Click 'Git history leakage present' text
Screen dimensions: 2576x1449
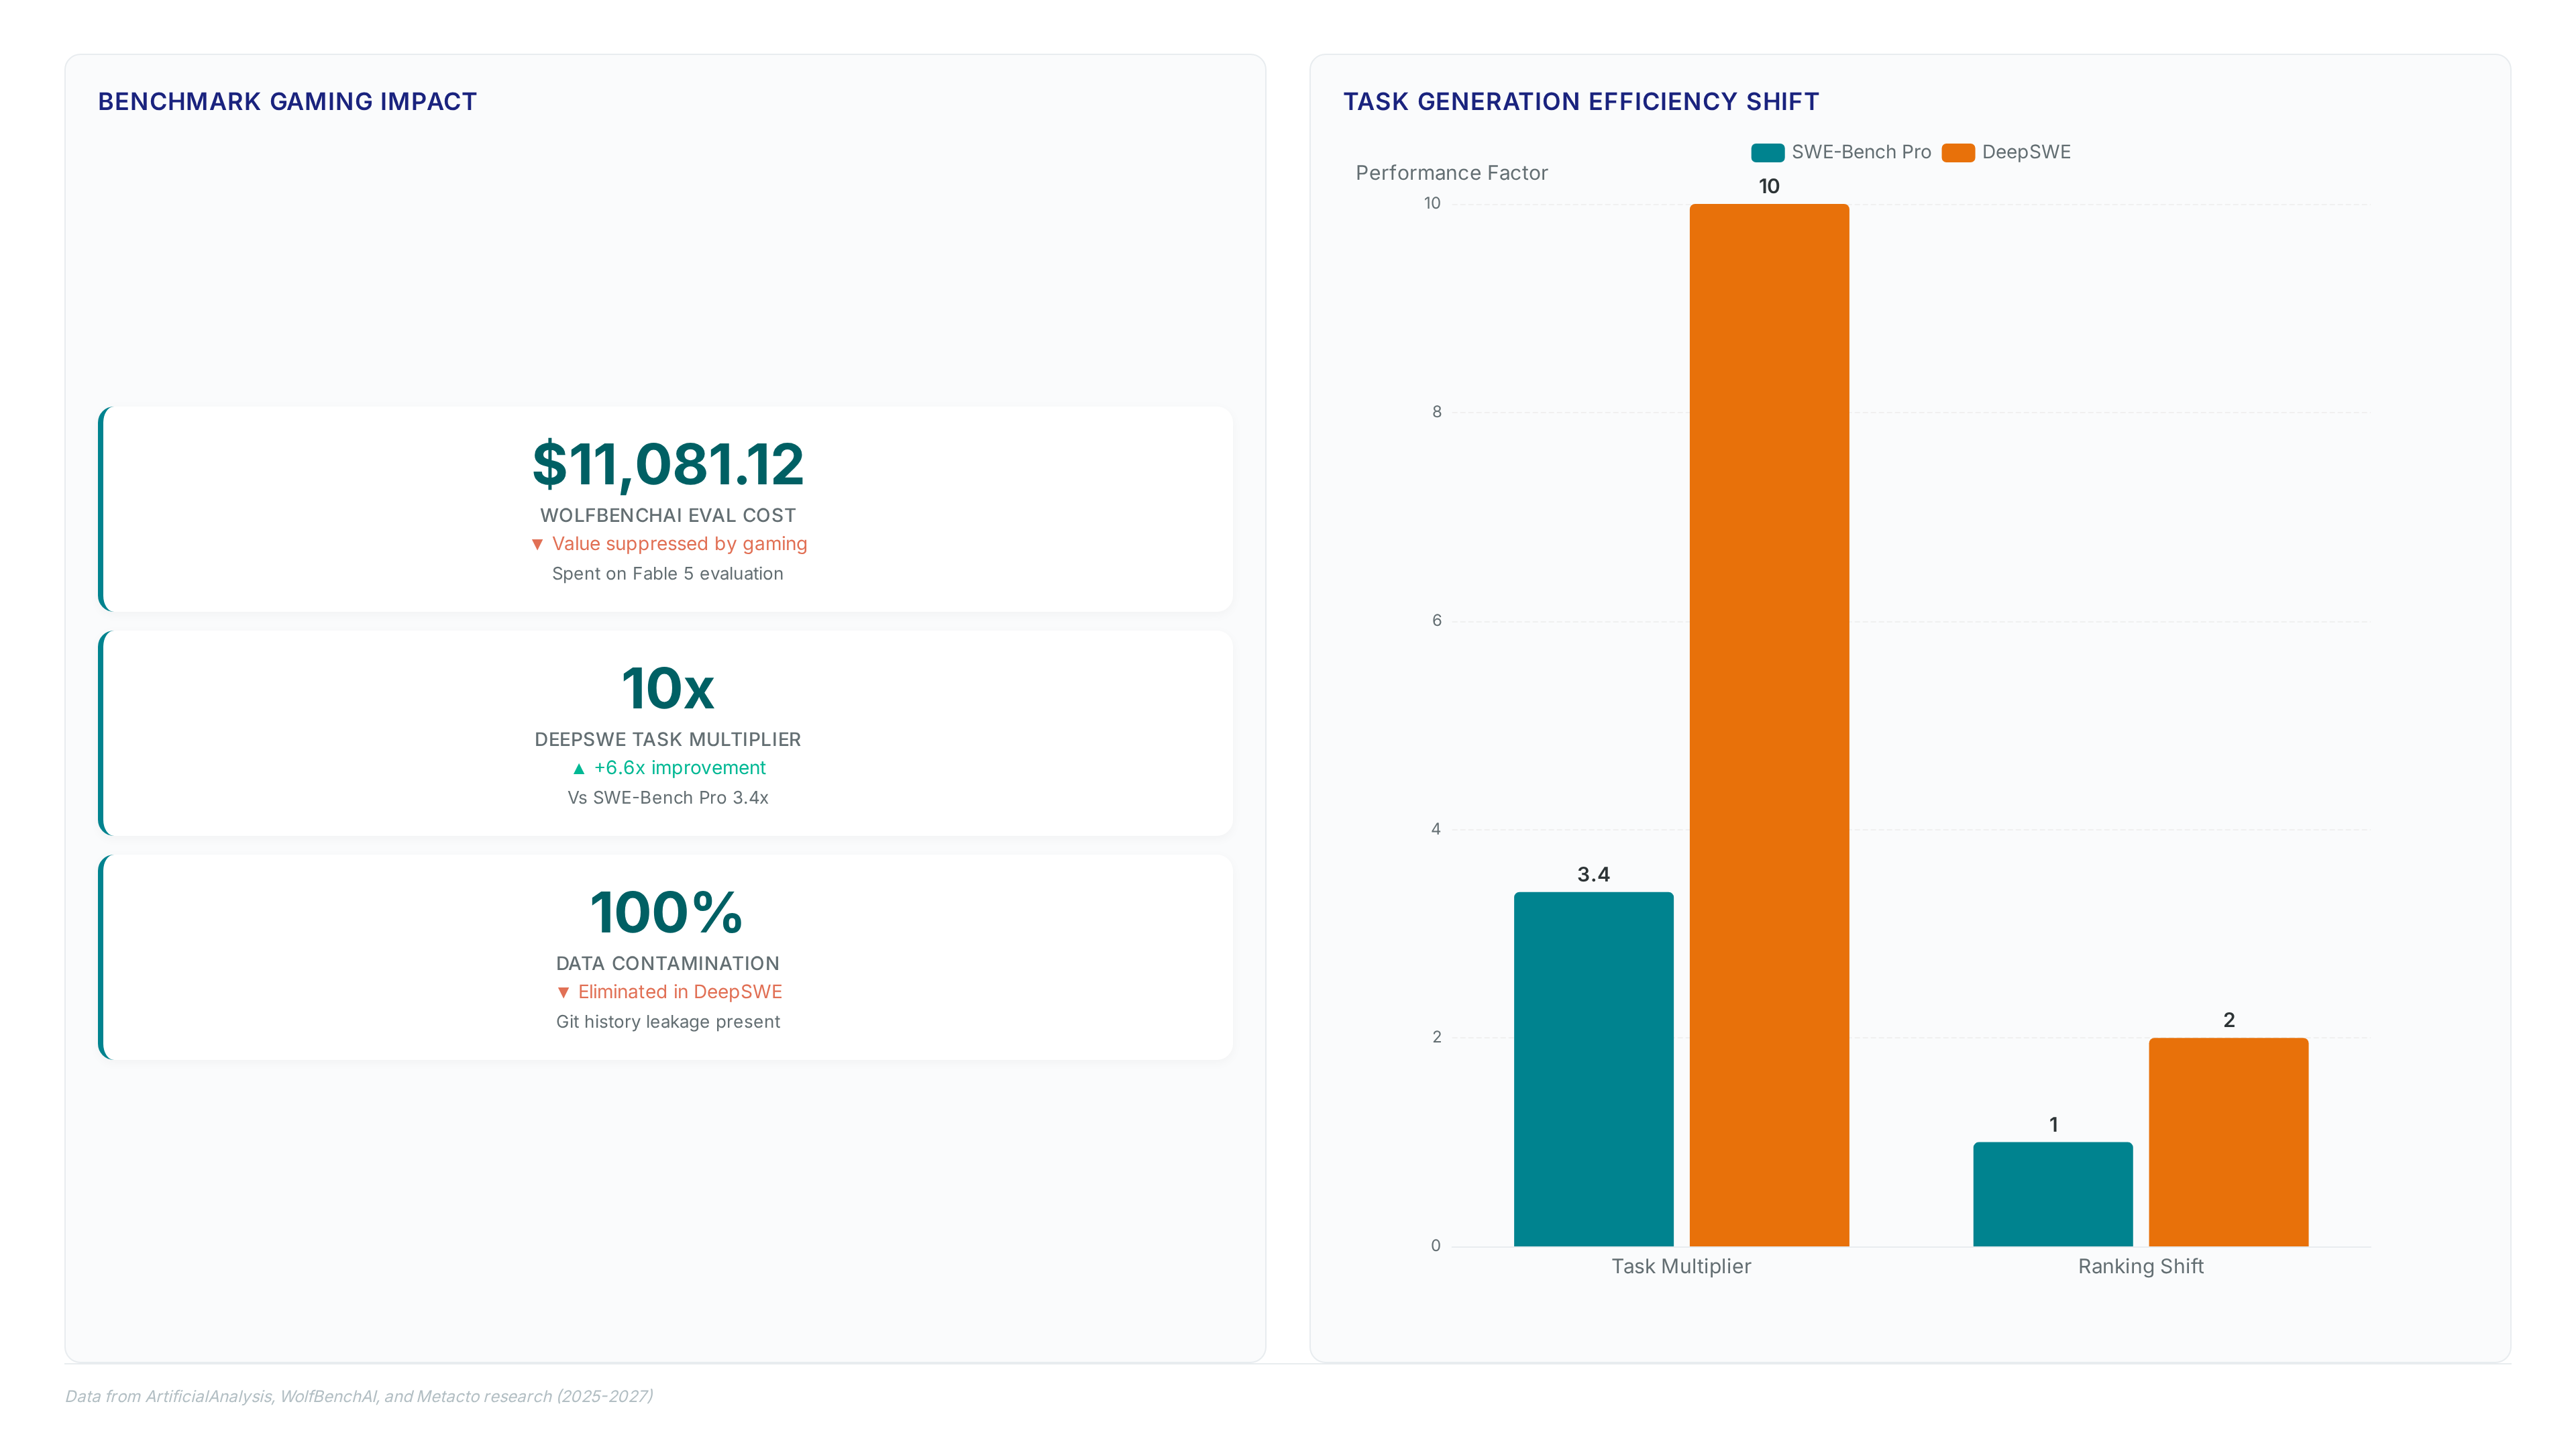(x=668, y=1022)
